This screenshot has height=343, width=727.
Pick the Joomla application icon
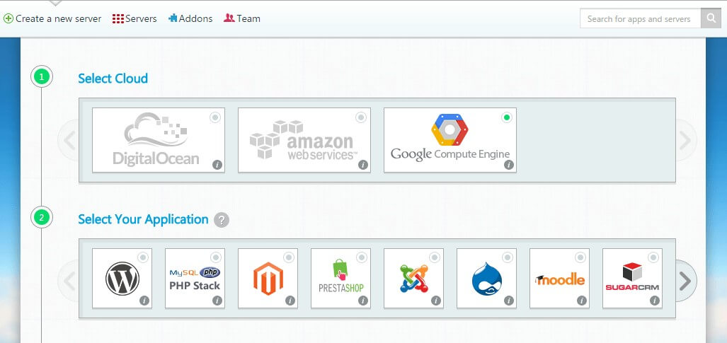[x=413, y=279]
